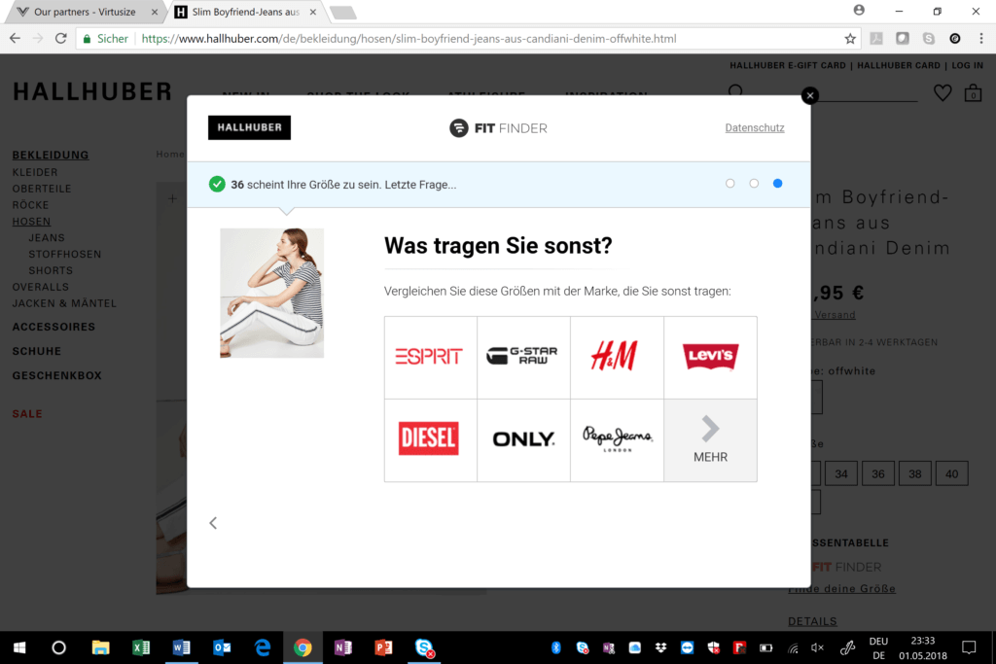The image size is (996, 664).
Task: Open the product thumbnail image
Action: (272, 294)
